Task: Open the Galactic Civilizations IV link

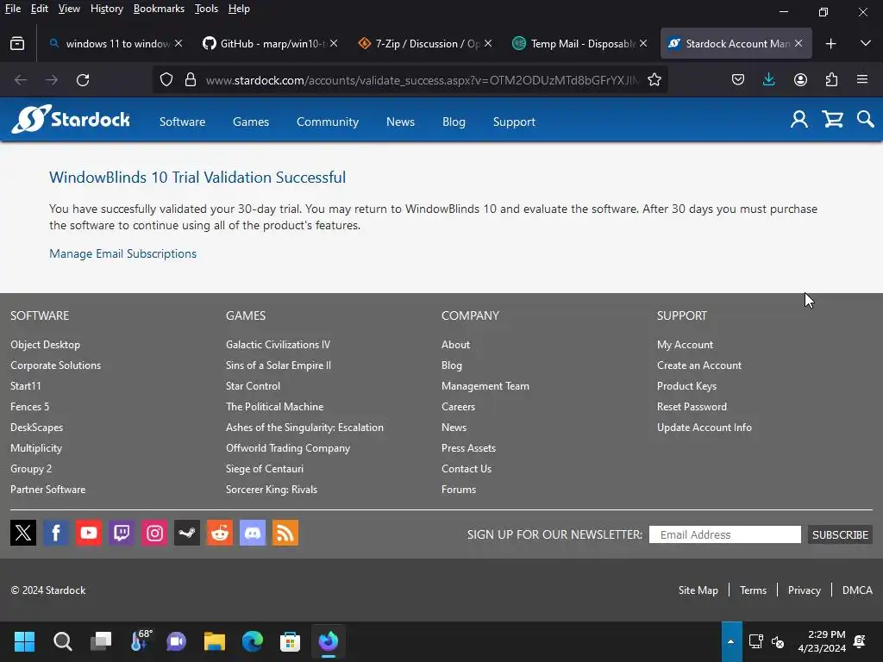Action: coord(278,345)
